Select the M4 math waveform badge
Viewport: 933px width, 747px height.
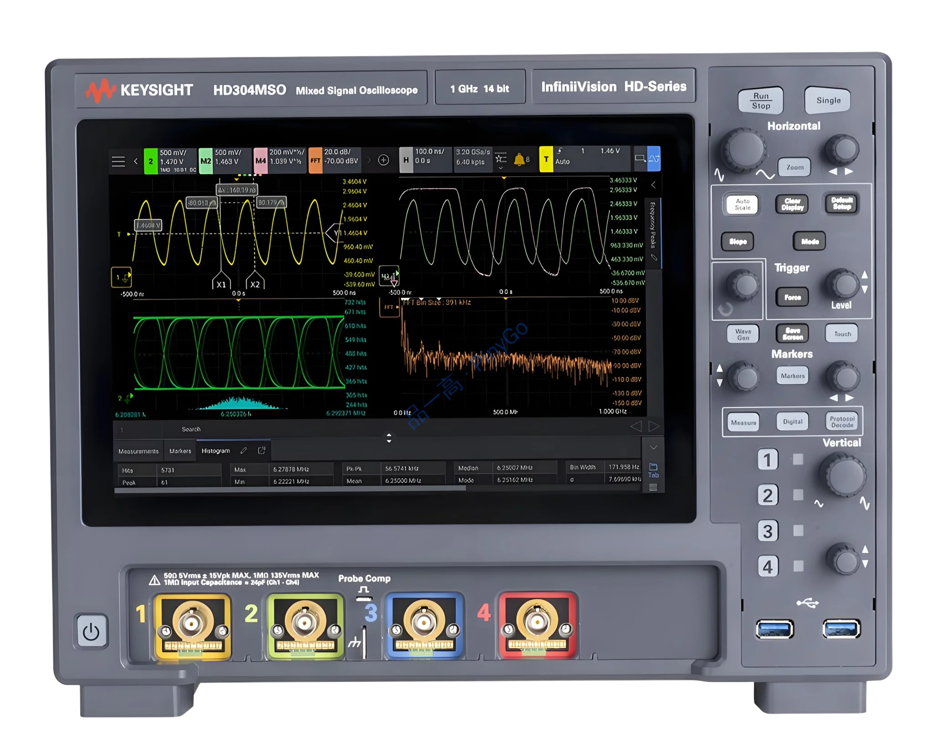(261, 161)
